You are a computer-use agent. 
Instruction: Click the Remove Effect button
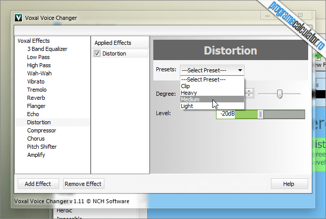pyautogui.click(x=84, y=184)
